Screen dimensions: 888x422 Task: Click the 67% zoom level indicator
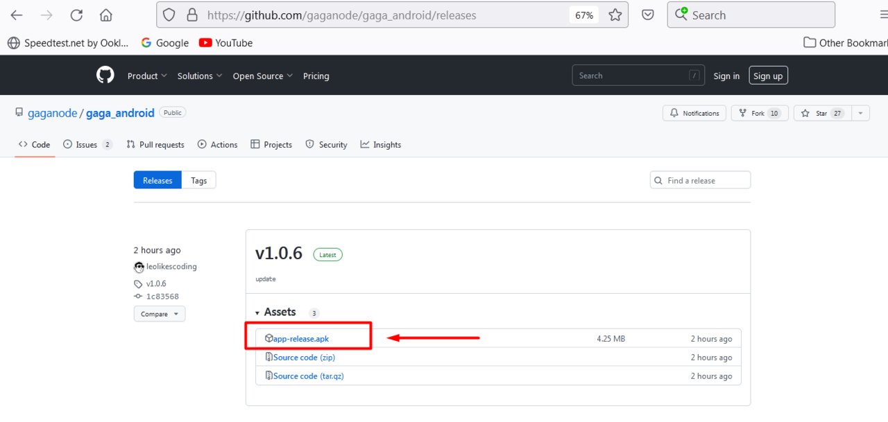[584, 15]
